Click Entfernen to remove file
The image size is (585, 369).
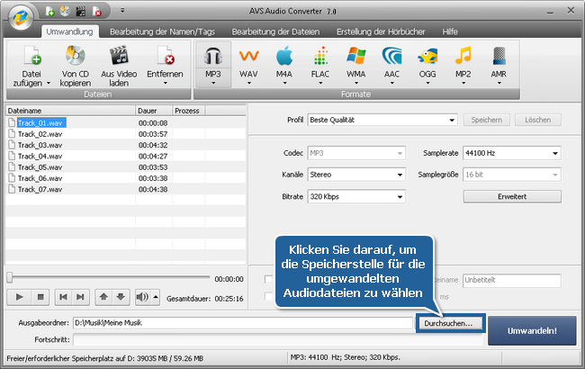[165, 58]
